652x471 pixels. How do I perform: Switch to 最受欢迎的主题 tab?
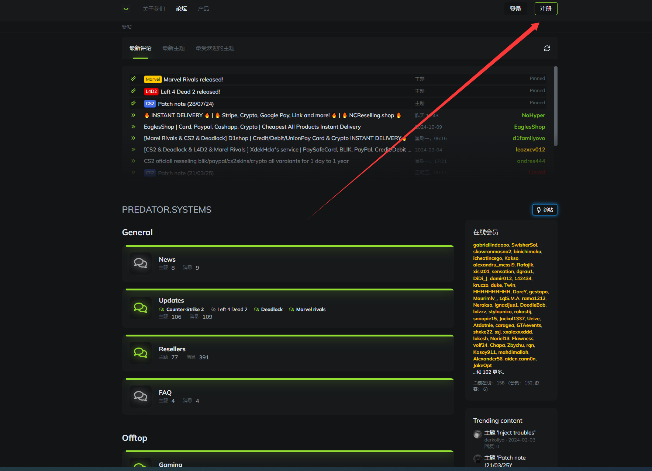point(215,48)
